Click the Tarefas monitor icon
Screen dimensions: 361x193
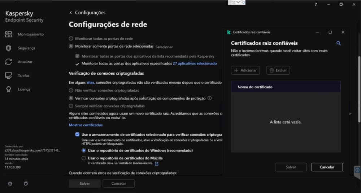coord(9,75)
